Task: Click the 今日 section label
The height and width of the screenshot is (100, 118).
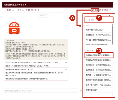Action: coord(88,25)
